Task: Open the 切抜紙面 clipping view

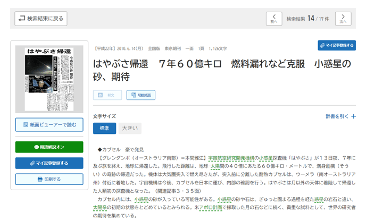Action: [x=141, y=95]
